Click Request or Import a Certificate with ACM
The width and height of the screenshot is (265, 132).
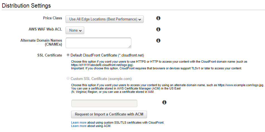pyautogui.click(x=109, y=114)
